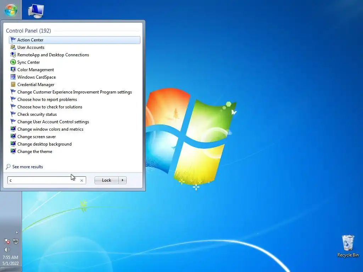Screen dimensions: 363x272
Task: Click the Windows CardSpace icon
Action: click(x=13, y=77)
